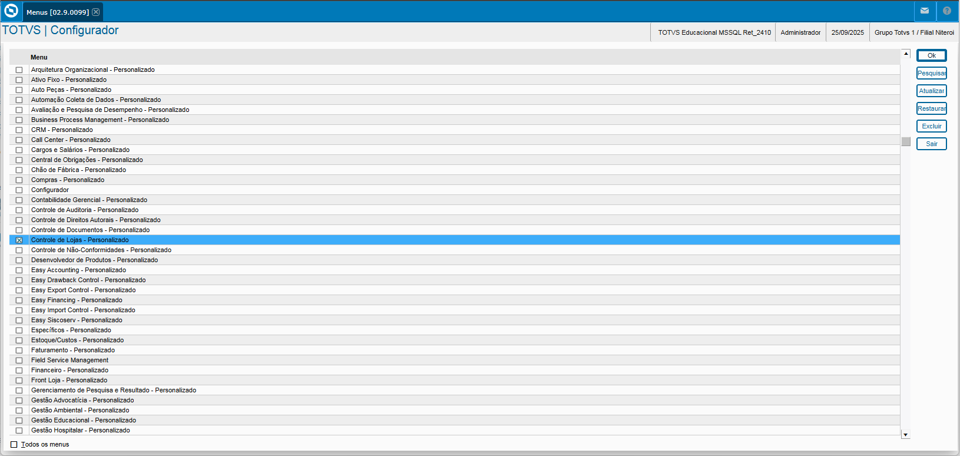This screenshot has width=960, height=456.
Task: Check the Todos os menus checkbox
Action: [x=14, y=445]
